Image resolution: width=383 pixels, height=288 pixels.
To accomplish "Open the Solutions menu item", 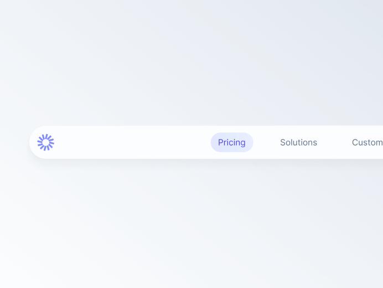I will [298, 142].
